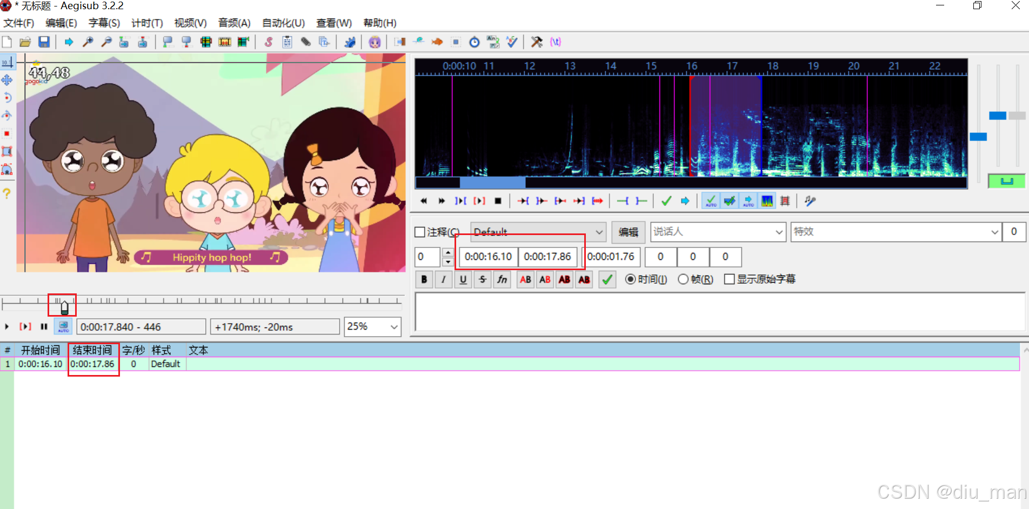The image size is (1029, 509).
Task: Select the Scale subtitles tool
Action: click(x=7, y=133)
